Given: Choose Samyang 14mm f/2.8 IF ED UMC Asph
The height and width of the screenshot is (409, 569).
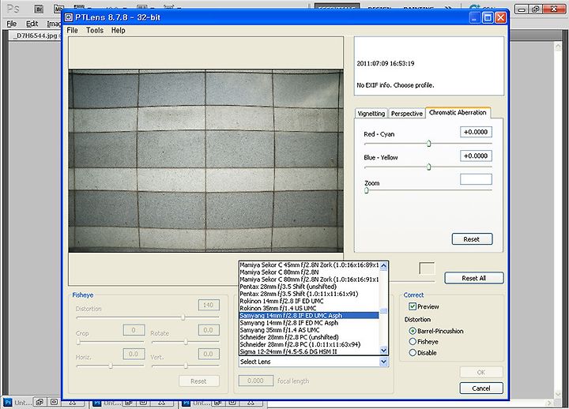Looking at the screenshot, I should pyautogui.click(x=309, y=316).
